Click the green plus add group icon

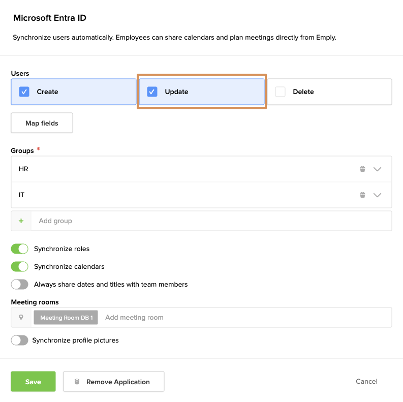[x=21, y=221]
